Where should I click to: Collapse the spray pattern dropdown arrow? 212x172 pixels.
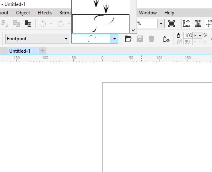114,39
